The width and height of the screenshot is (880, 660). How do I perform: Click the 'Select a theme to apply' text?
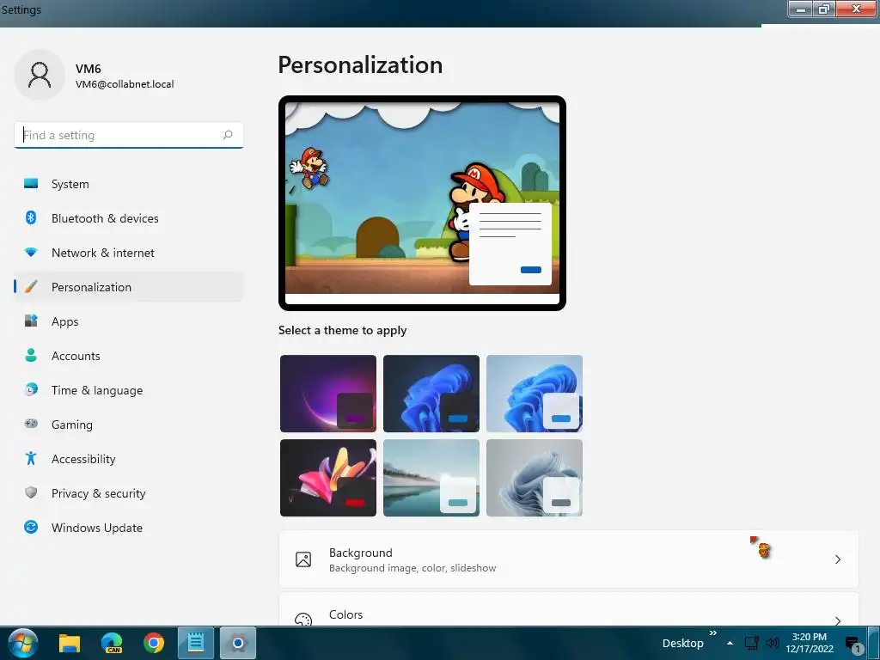pos(342,330)
